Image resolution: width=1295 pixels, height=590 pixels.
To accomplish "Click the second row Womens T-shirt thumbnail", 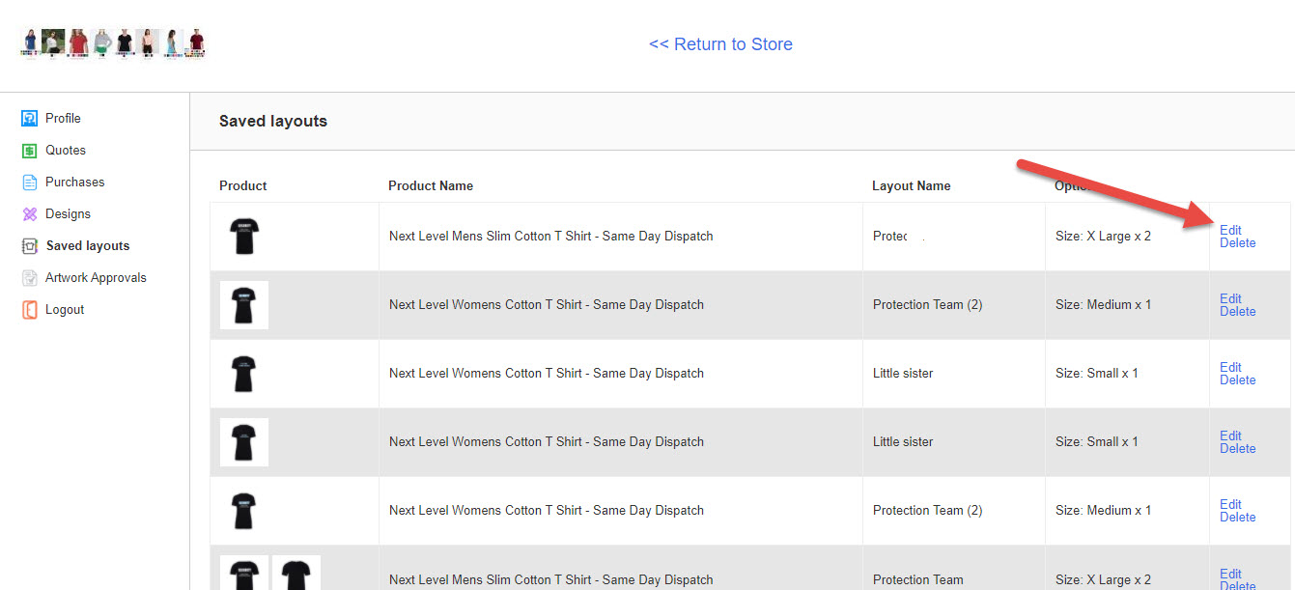I will (243, 305).
